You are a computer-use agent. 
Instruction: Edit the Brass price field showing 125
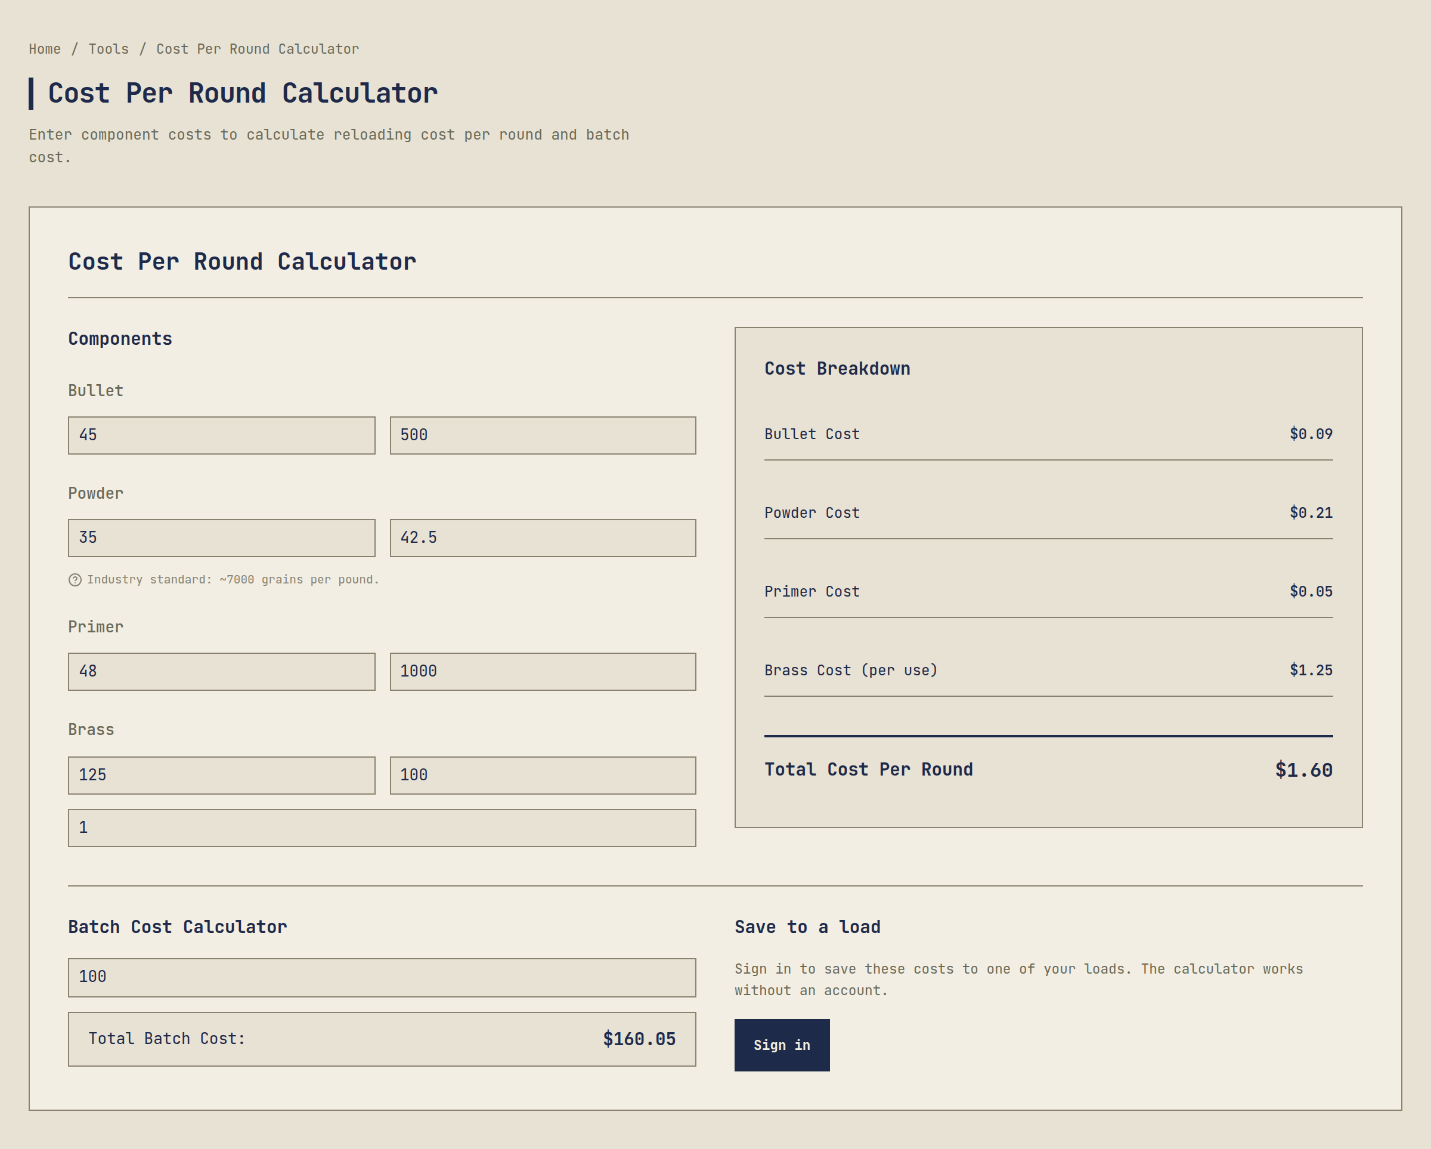pyautogui.click(x=222, y=775)
